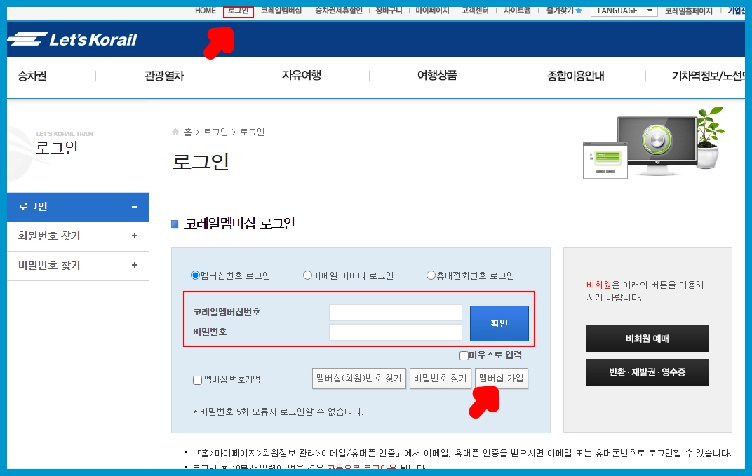Screen dimensions: 752x476
Task: Click 멤버십 가입 button
Action: pos(501,379)
